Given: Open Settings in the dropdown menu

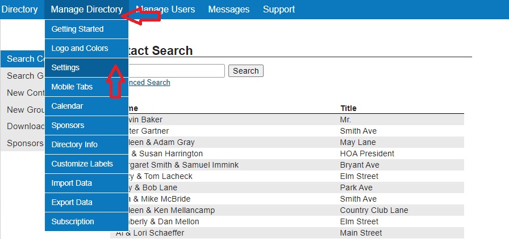Looking at the screenshot, I should (66, 67).
